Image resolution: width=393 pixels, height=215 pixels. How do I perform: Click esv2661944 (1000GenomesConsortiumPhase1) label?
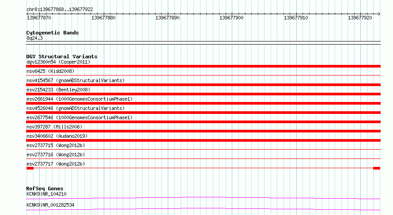point(79,99)
